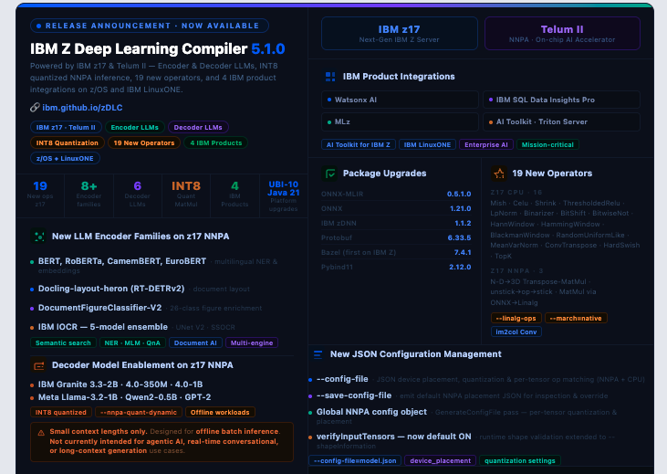Click the IBM Product Integrations grid icon
Viewport: 667px width, 474px height.
pos(330,77)
